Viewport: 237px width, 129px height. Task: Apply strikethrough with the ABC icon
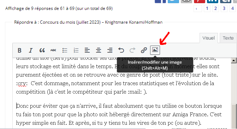pos(53,50)
